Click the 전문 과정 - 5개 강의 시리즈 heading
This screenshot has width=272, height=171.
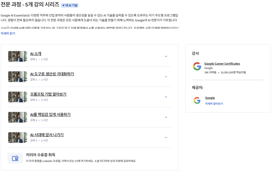coord(30,5)
